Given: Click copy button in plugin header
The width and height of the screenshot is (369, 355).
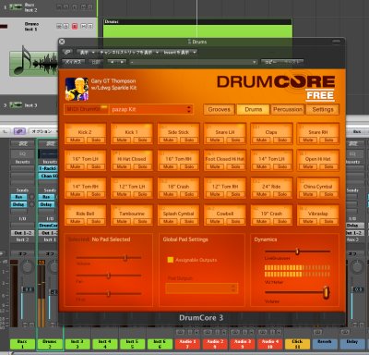Looking at the screenshot, I should [x=271, y=62].
